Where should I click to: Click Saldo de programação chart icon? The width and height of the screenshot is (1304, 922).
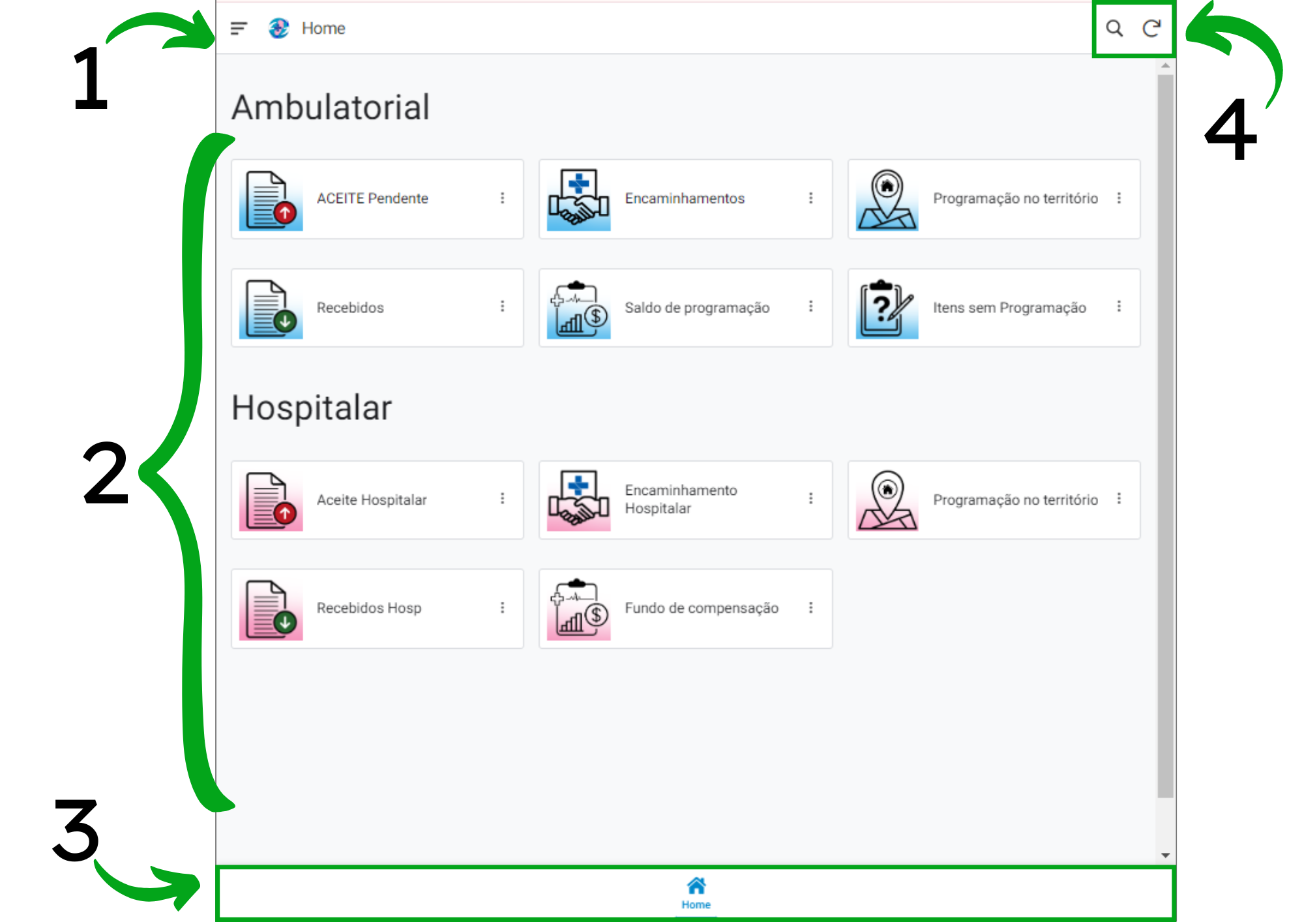click(x=578, y=308)
